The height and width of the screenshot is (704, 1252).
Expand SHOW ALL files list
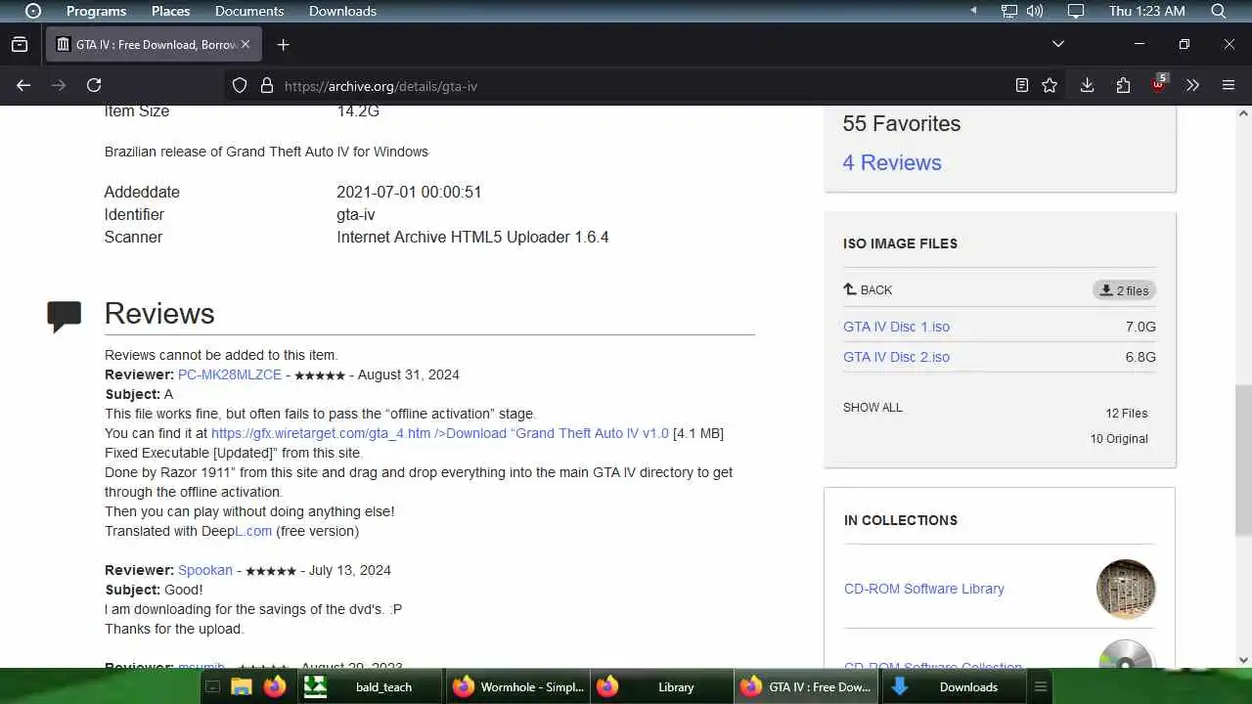[x=872, y=407]
